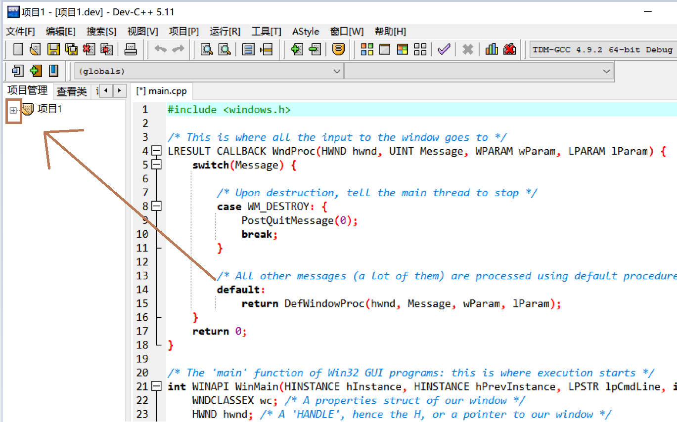The height and width of the screenshot is (422, 677).
Task: Click the Remove from project minus icon
Action: (x=315, y=49)
